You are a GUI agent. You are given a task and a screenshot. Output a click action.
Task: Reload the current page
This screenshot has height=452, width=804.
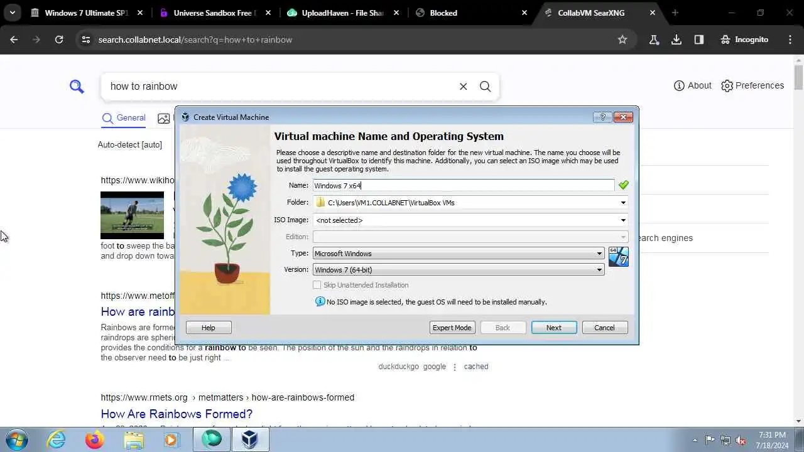click(x=59, y=40)
